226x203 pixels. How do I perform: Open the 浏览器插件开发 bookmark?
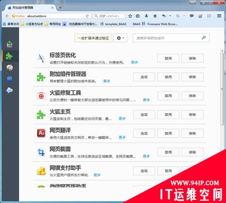[80, 24]
